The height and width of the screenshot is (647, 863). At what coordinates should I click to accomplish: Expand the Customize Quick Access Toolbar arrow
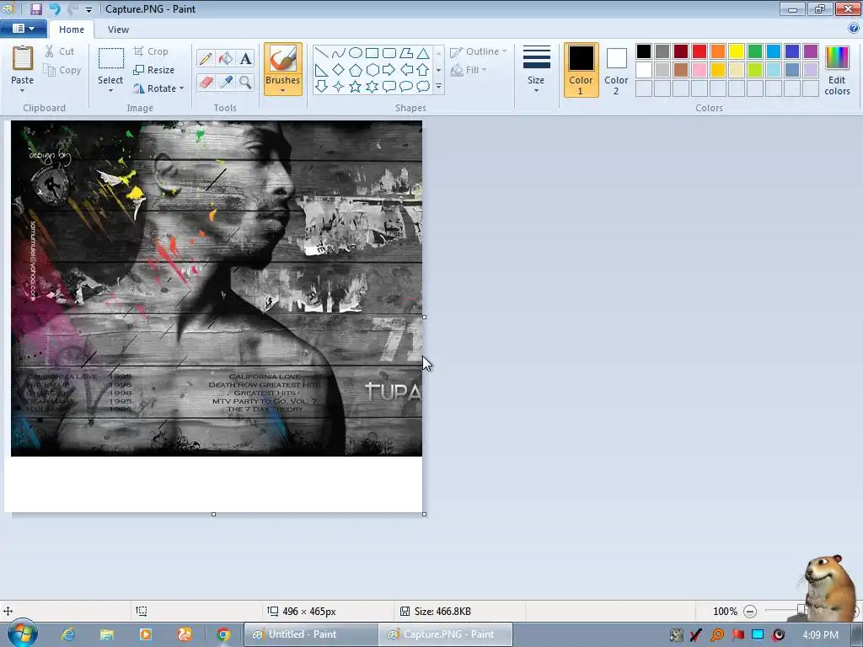click(88, 9)
